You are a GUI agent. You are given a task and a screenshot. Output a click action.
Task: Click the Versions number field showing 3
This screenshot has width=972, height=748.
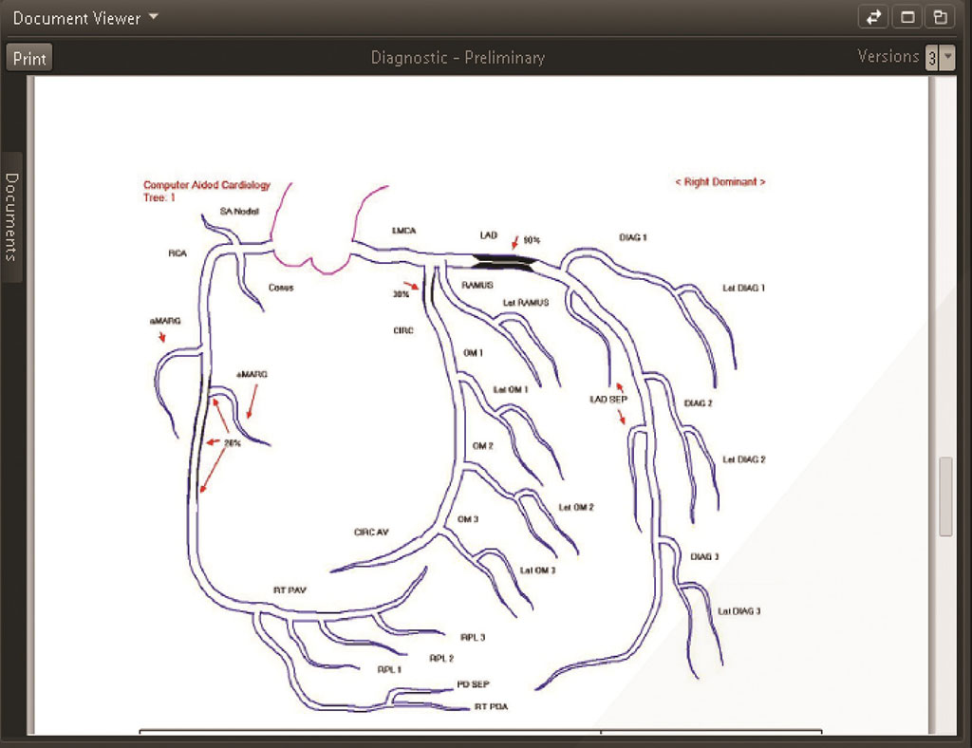pos(932,58)
